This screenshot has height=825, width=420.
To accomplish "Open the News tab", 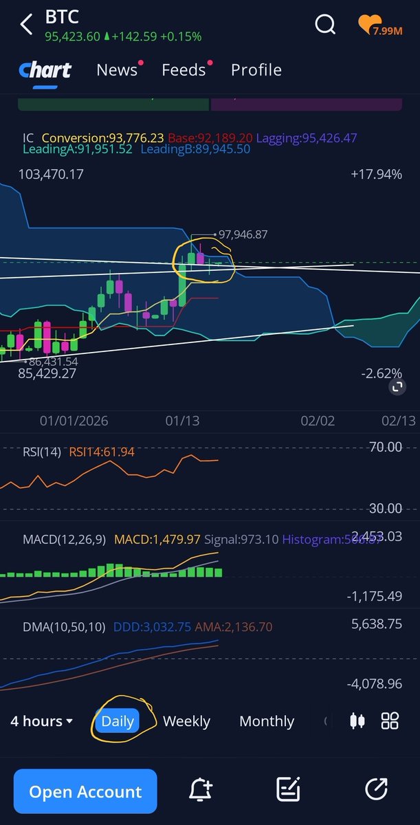I will point(117,69).
